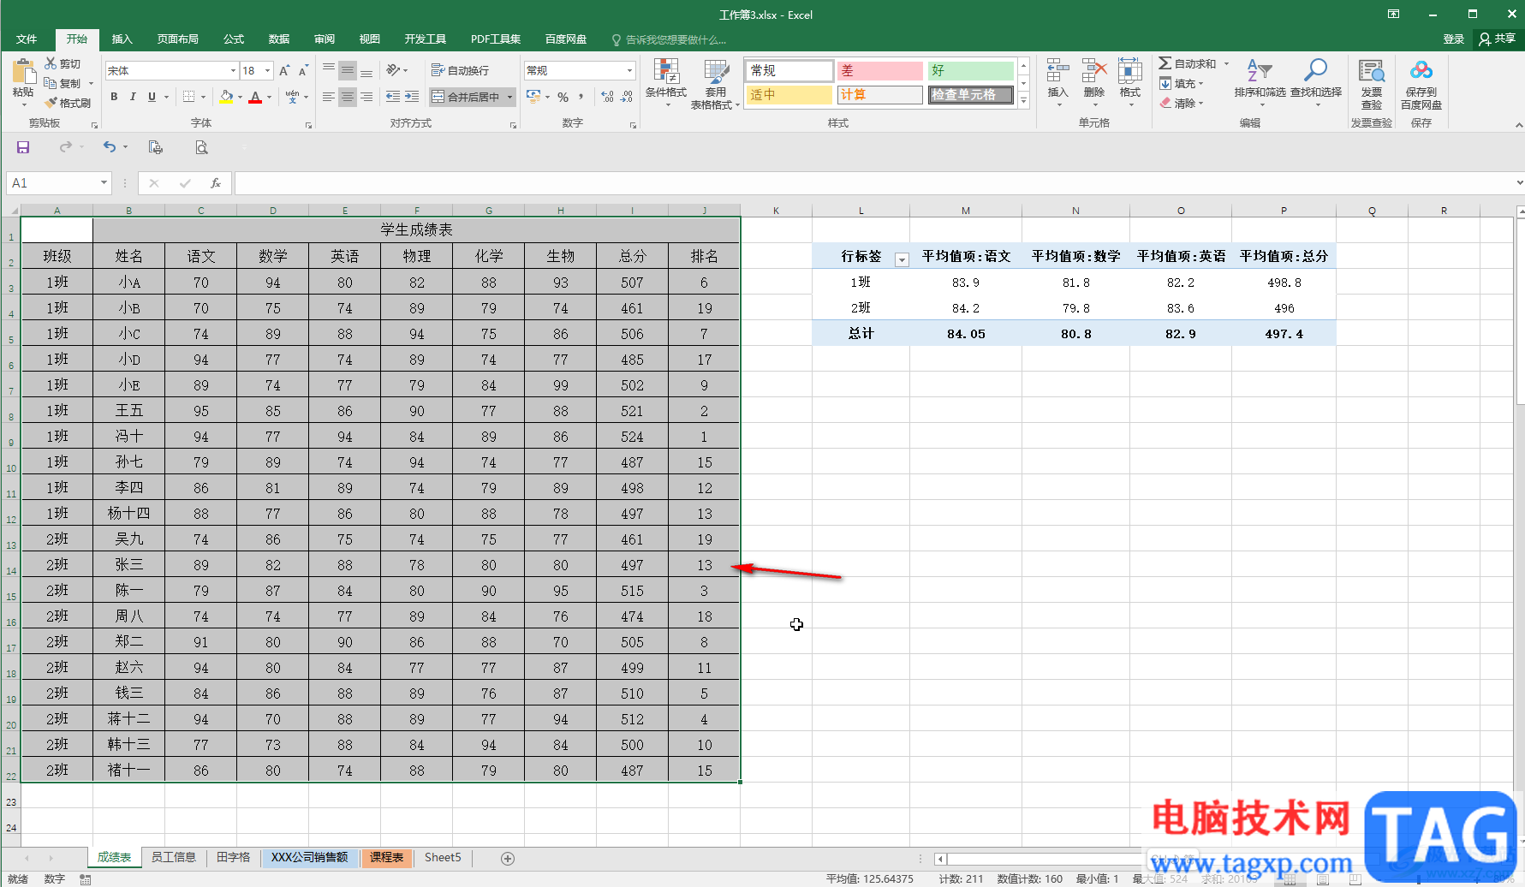
Task: Click the 登录 sign-in button
Action: click(1454, 39)
